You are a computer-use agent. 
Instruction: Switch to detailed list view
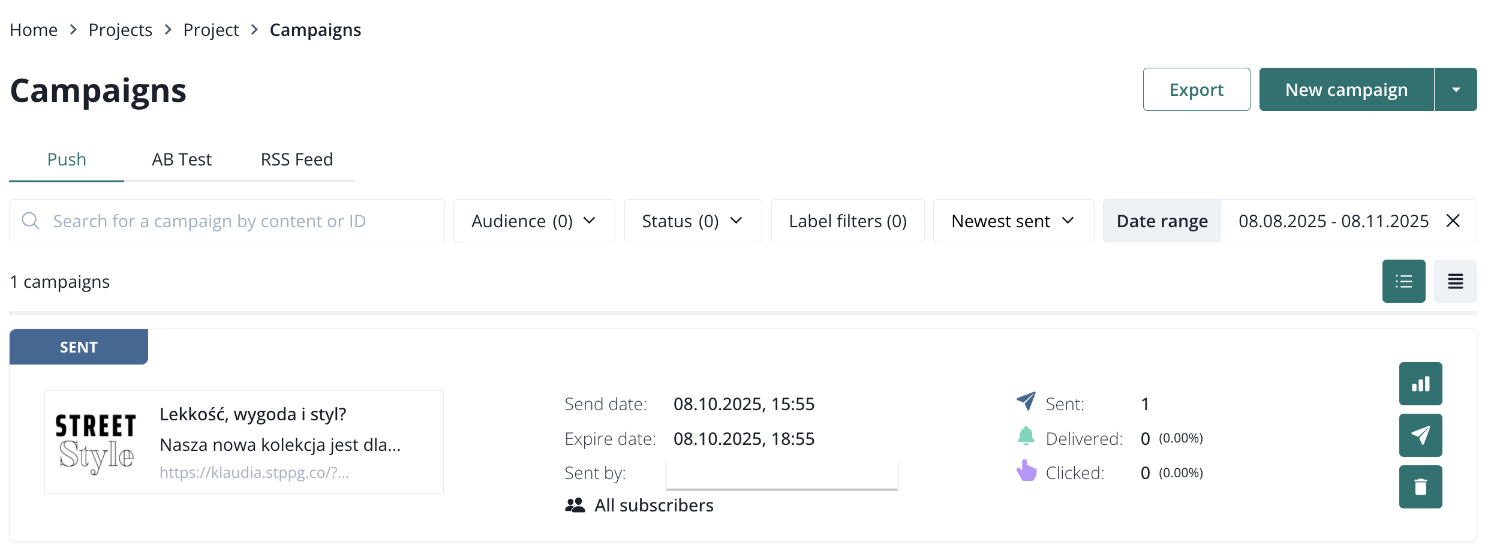(x=1403, y=281)
